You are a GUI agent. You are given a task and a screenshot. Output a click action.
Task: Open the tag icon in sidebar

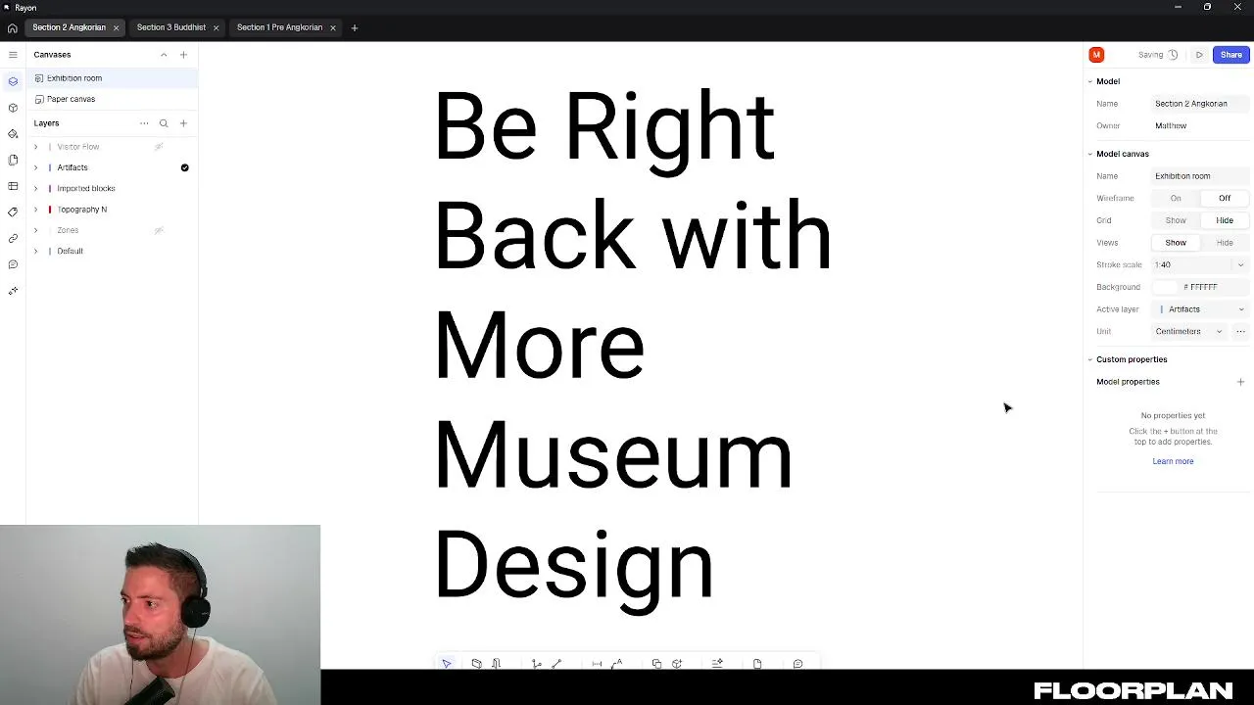tap(13, 211)
